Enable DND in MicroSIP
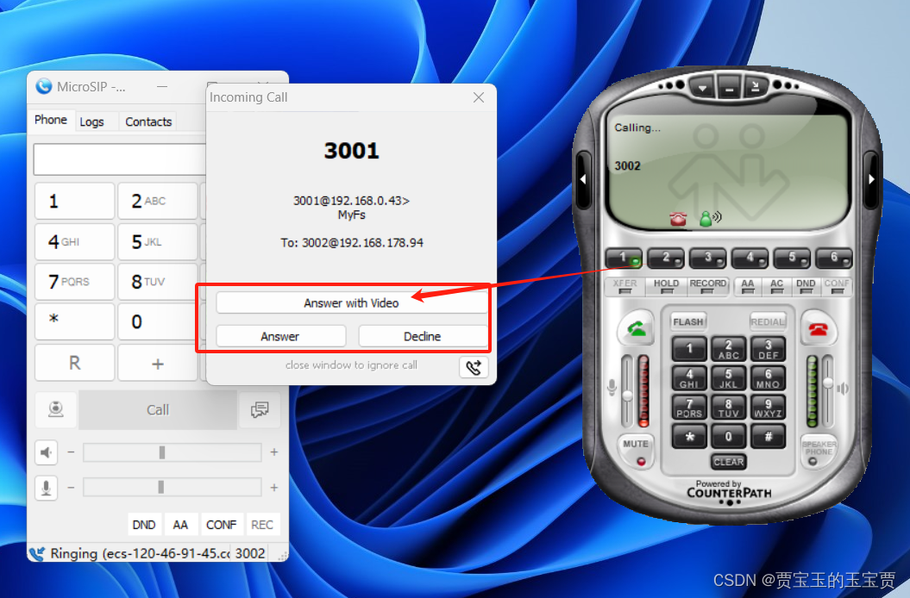Screen dimensions: 910x598 tap(144, 524)
